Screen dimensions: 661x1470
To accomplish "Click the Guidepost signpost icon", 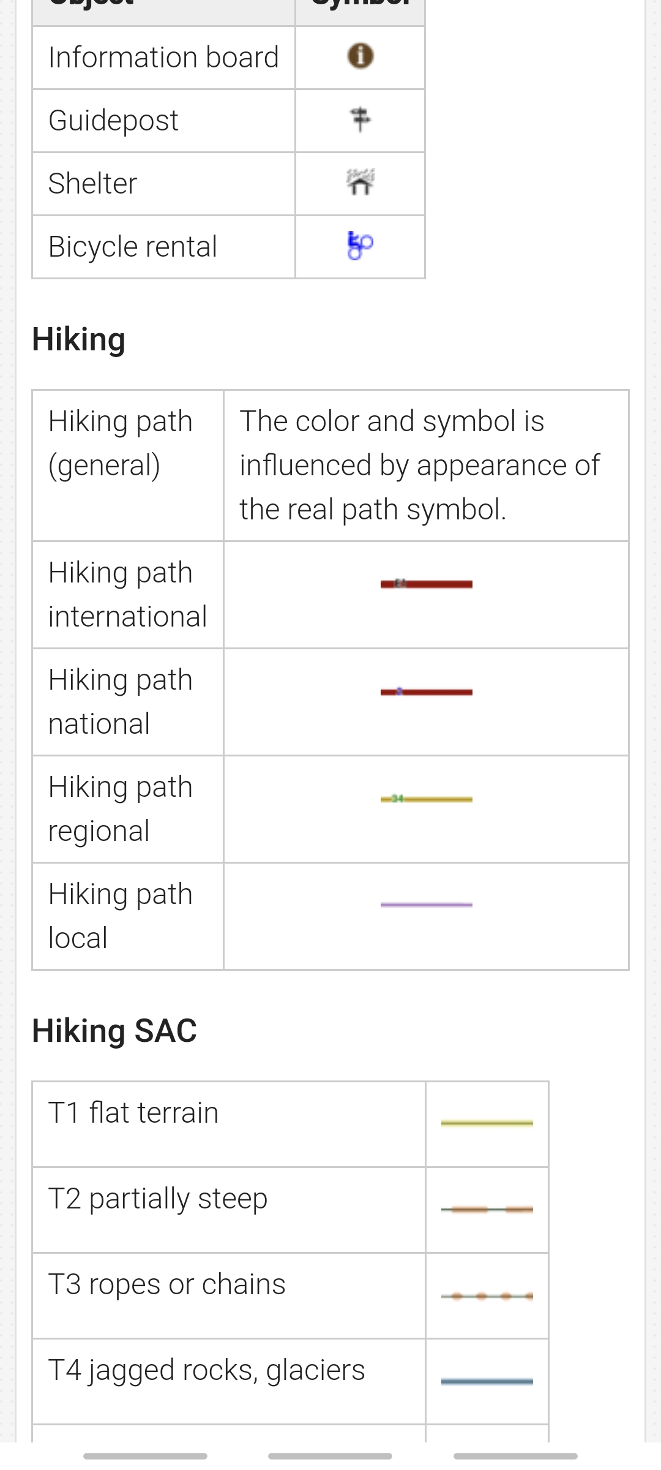I will coord(360,119).
